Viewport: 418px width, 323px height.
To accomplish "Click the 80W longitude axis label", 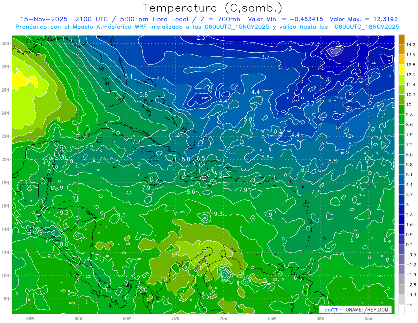I will pyautogui.click(x=127, y=318).
